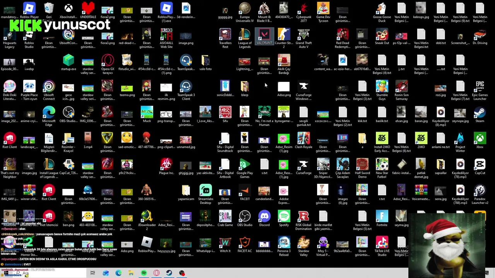Select the Counter-Strike 2 icon
Screen dimensions: 495x278
284,38
